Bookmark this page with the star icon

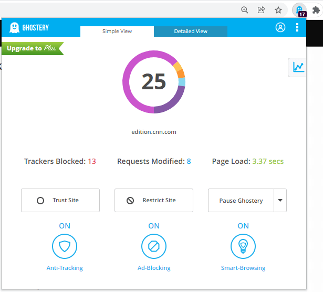pyautogui.click(x=278, y=10)
